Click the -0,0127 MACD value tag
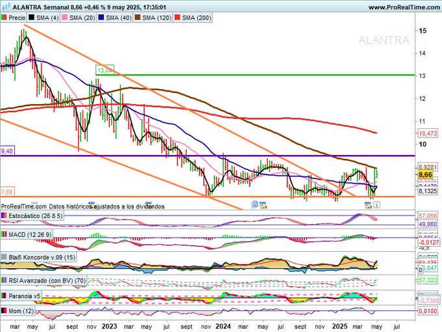The height and width of the screenshot is (332, 442). click(x=428, y=242)
